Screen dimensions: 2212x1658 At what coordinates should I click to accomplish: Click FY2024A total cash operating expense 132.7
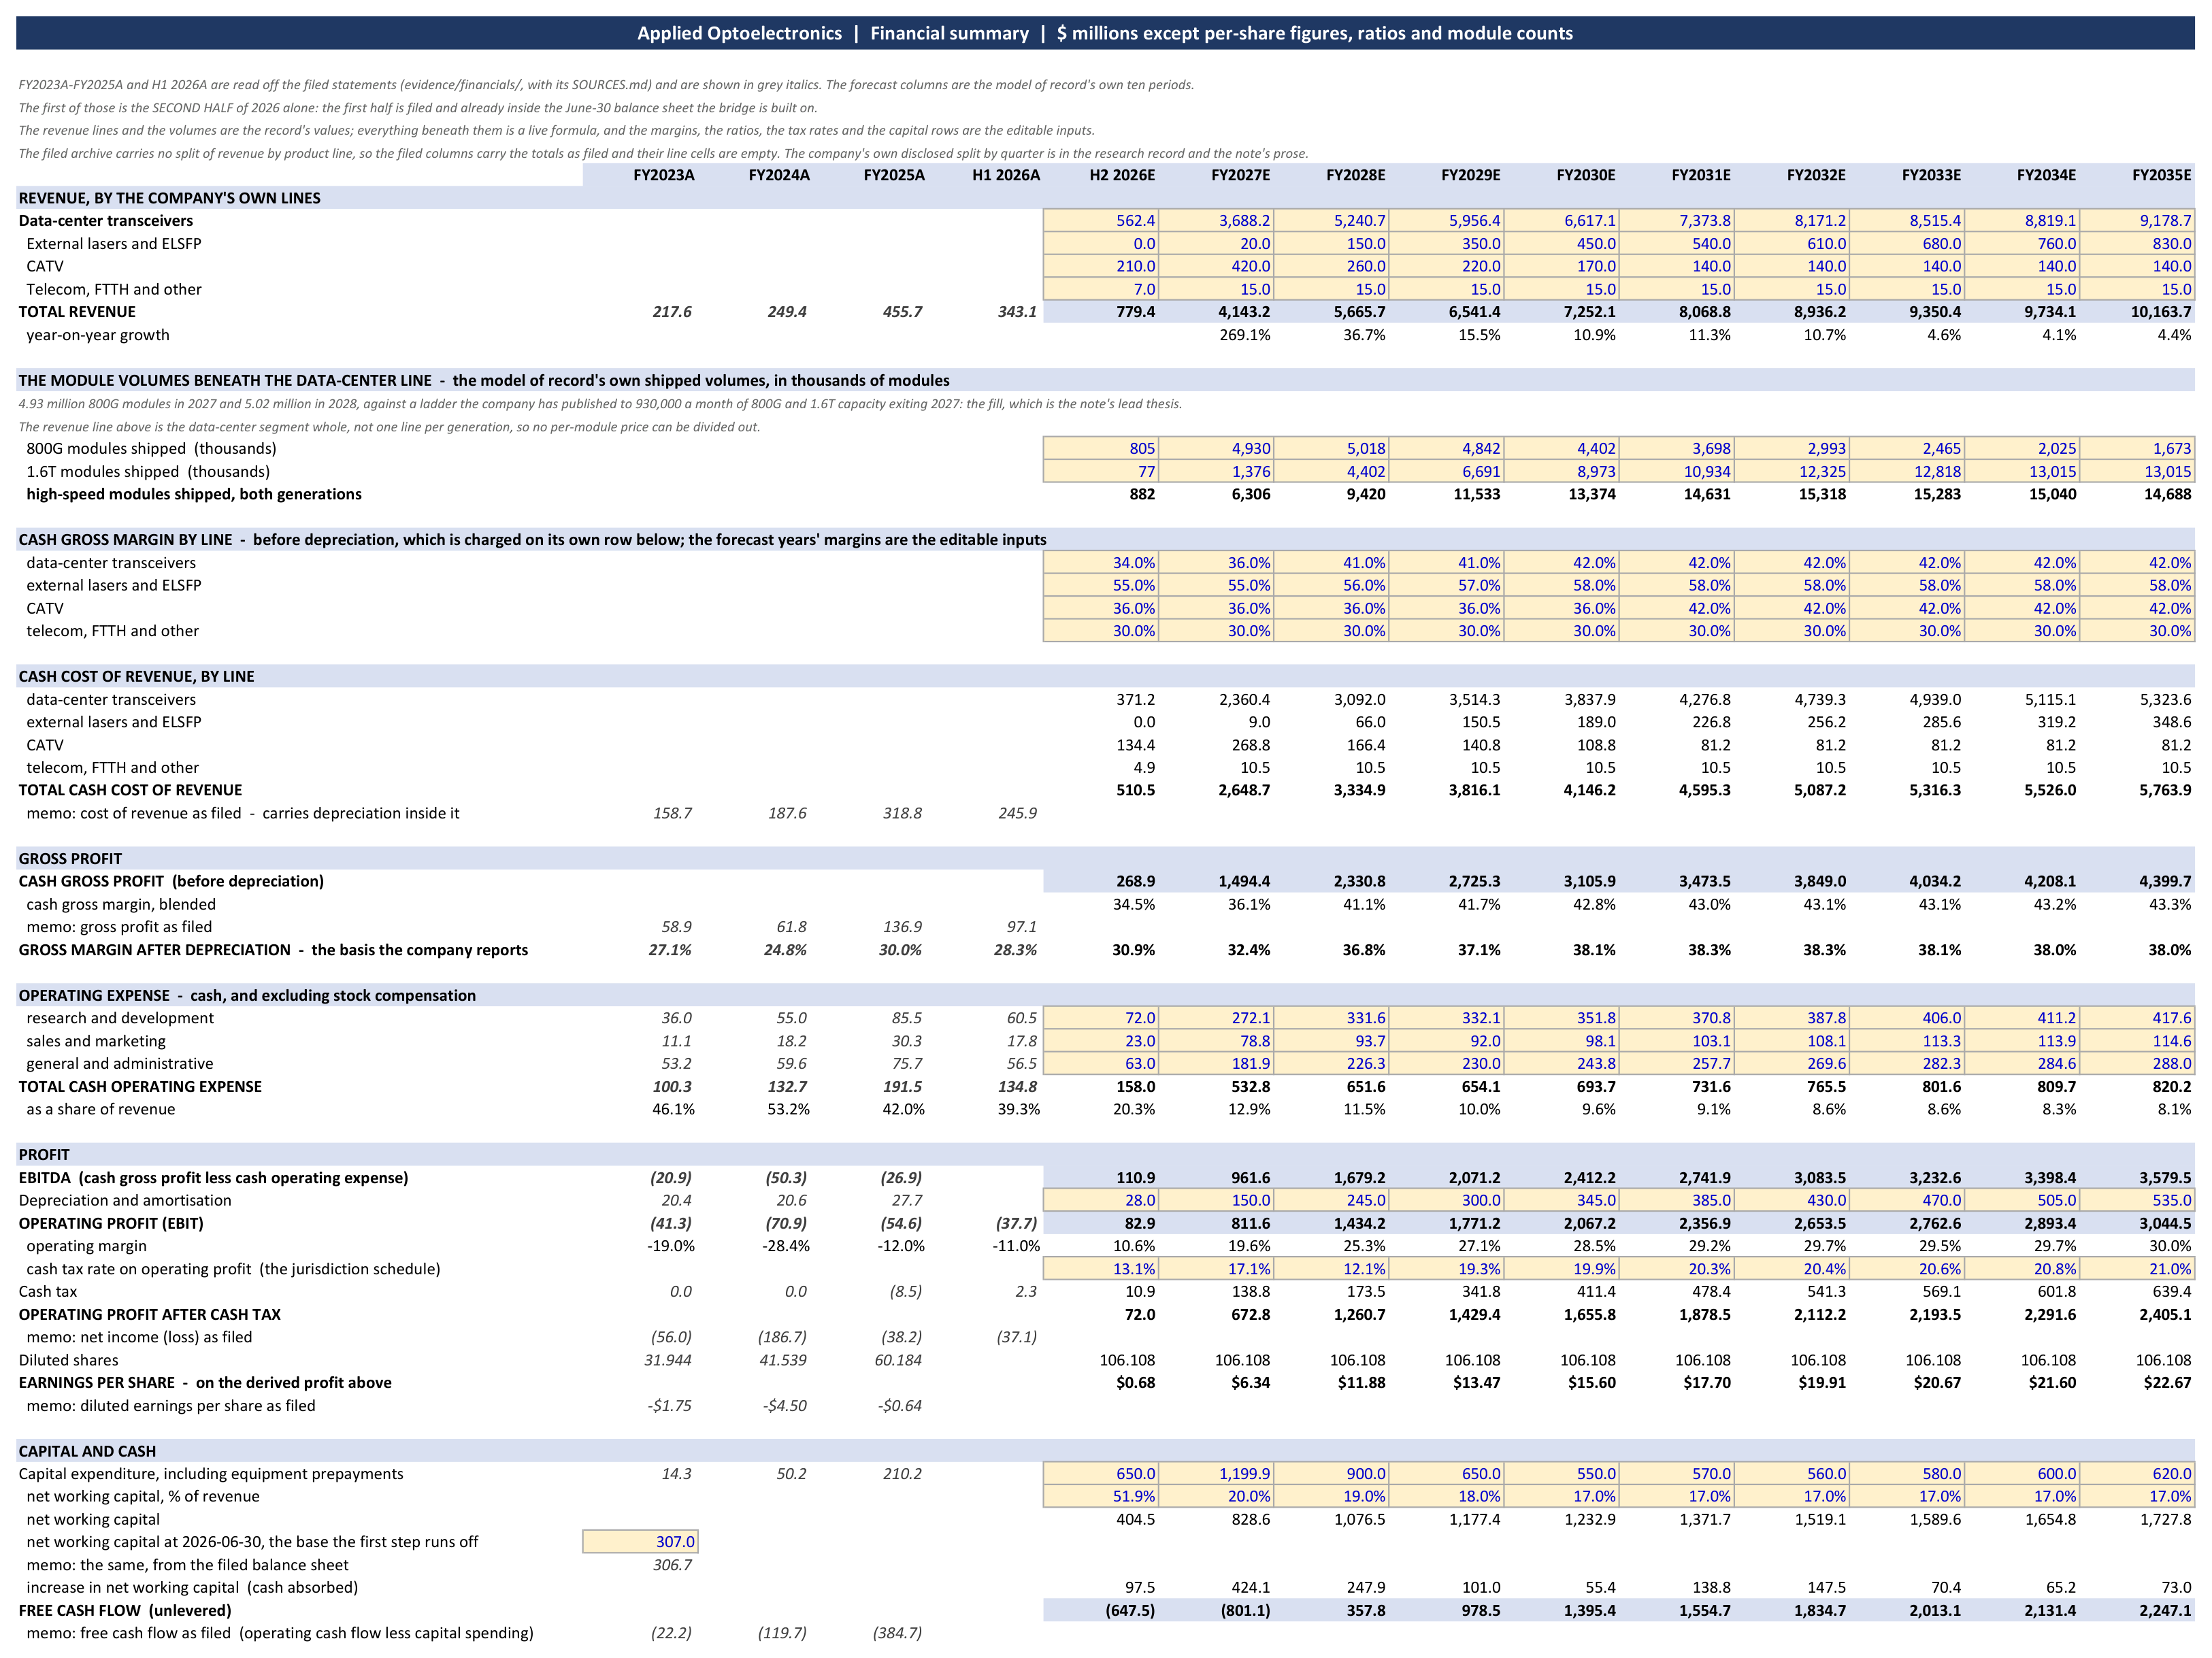[x=787, y=1086]
